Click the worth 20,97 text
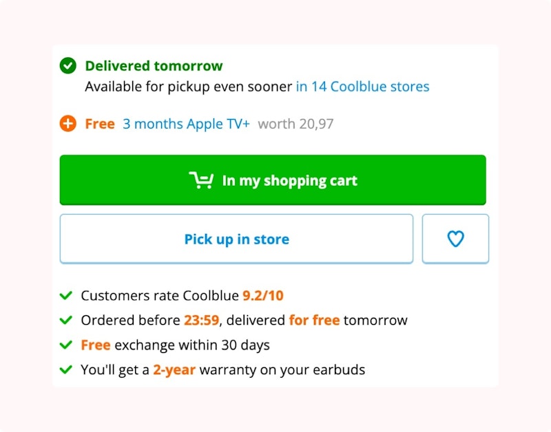The height and width of the screenshot is (432, 551). (x=295, y=125)
